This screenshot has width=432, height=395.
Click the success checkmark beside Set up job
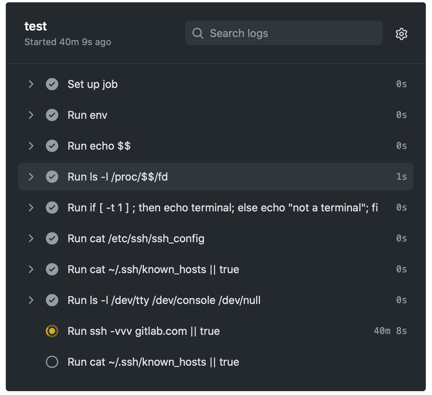coord(52,84)
